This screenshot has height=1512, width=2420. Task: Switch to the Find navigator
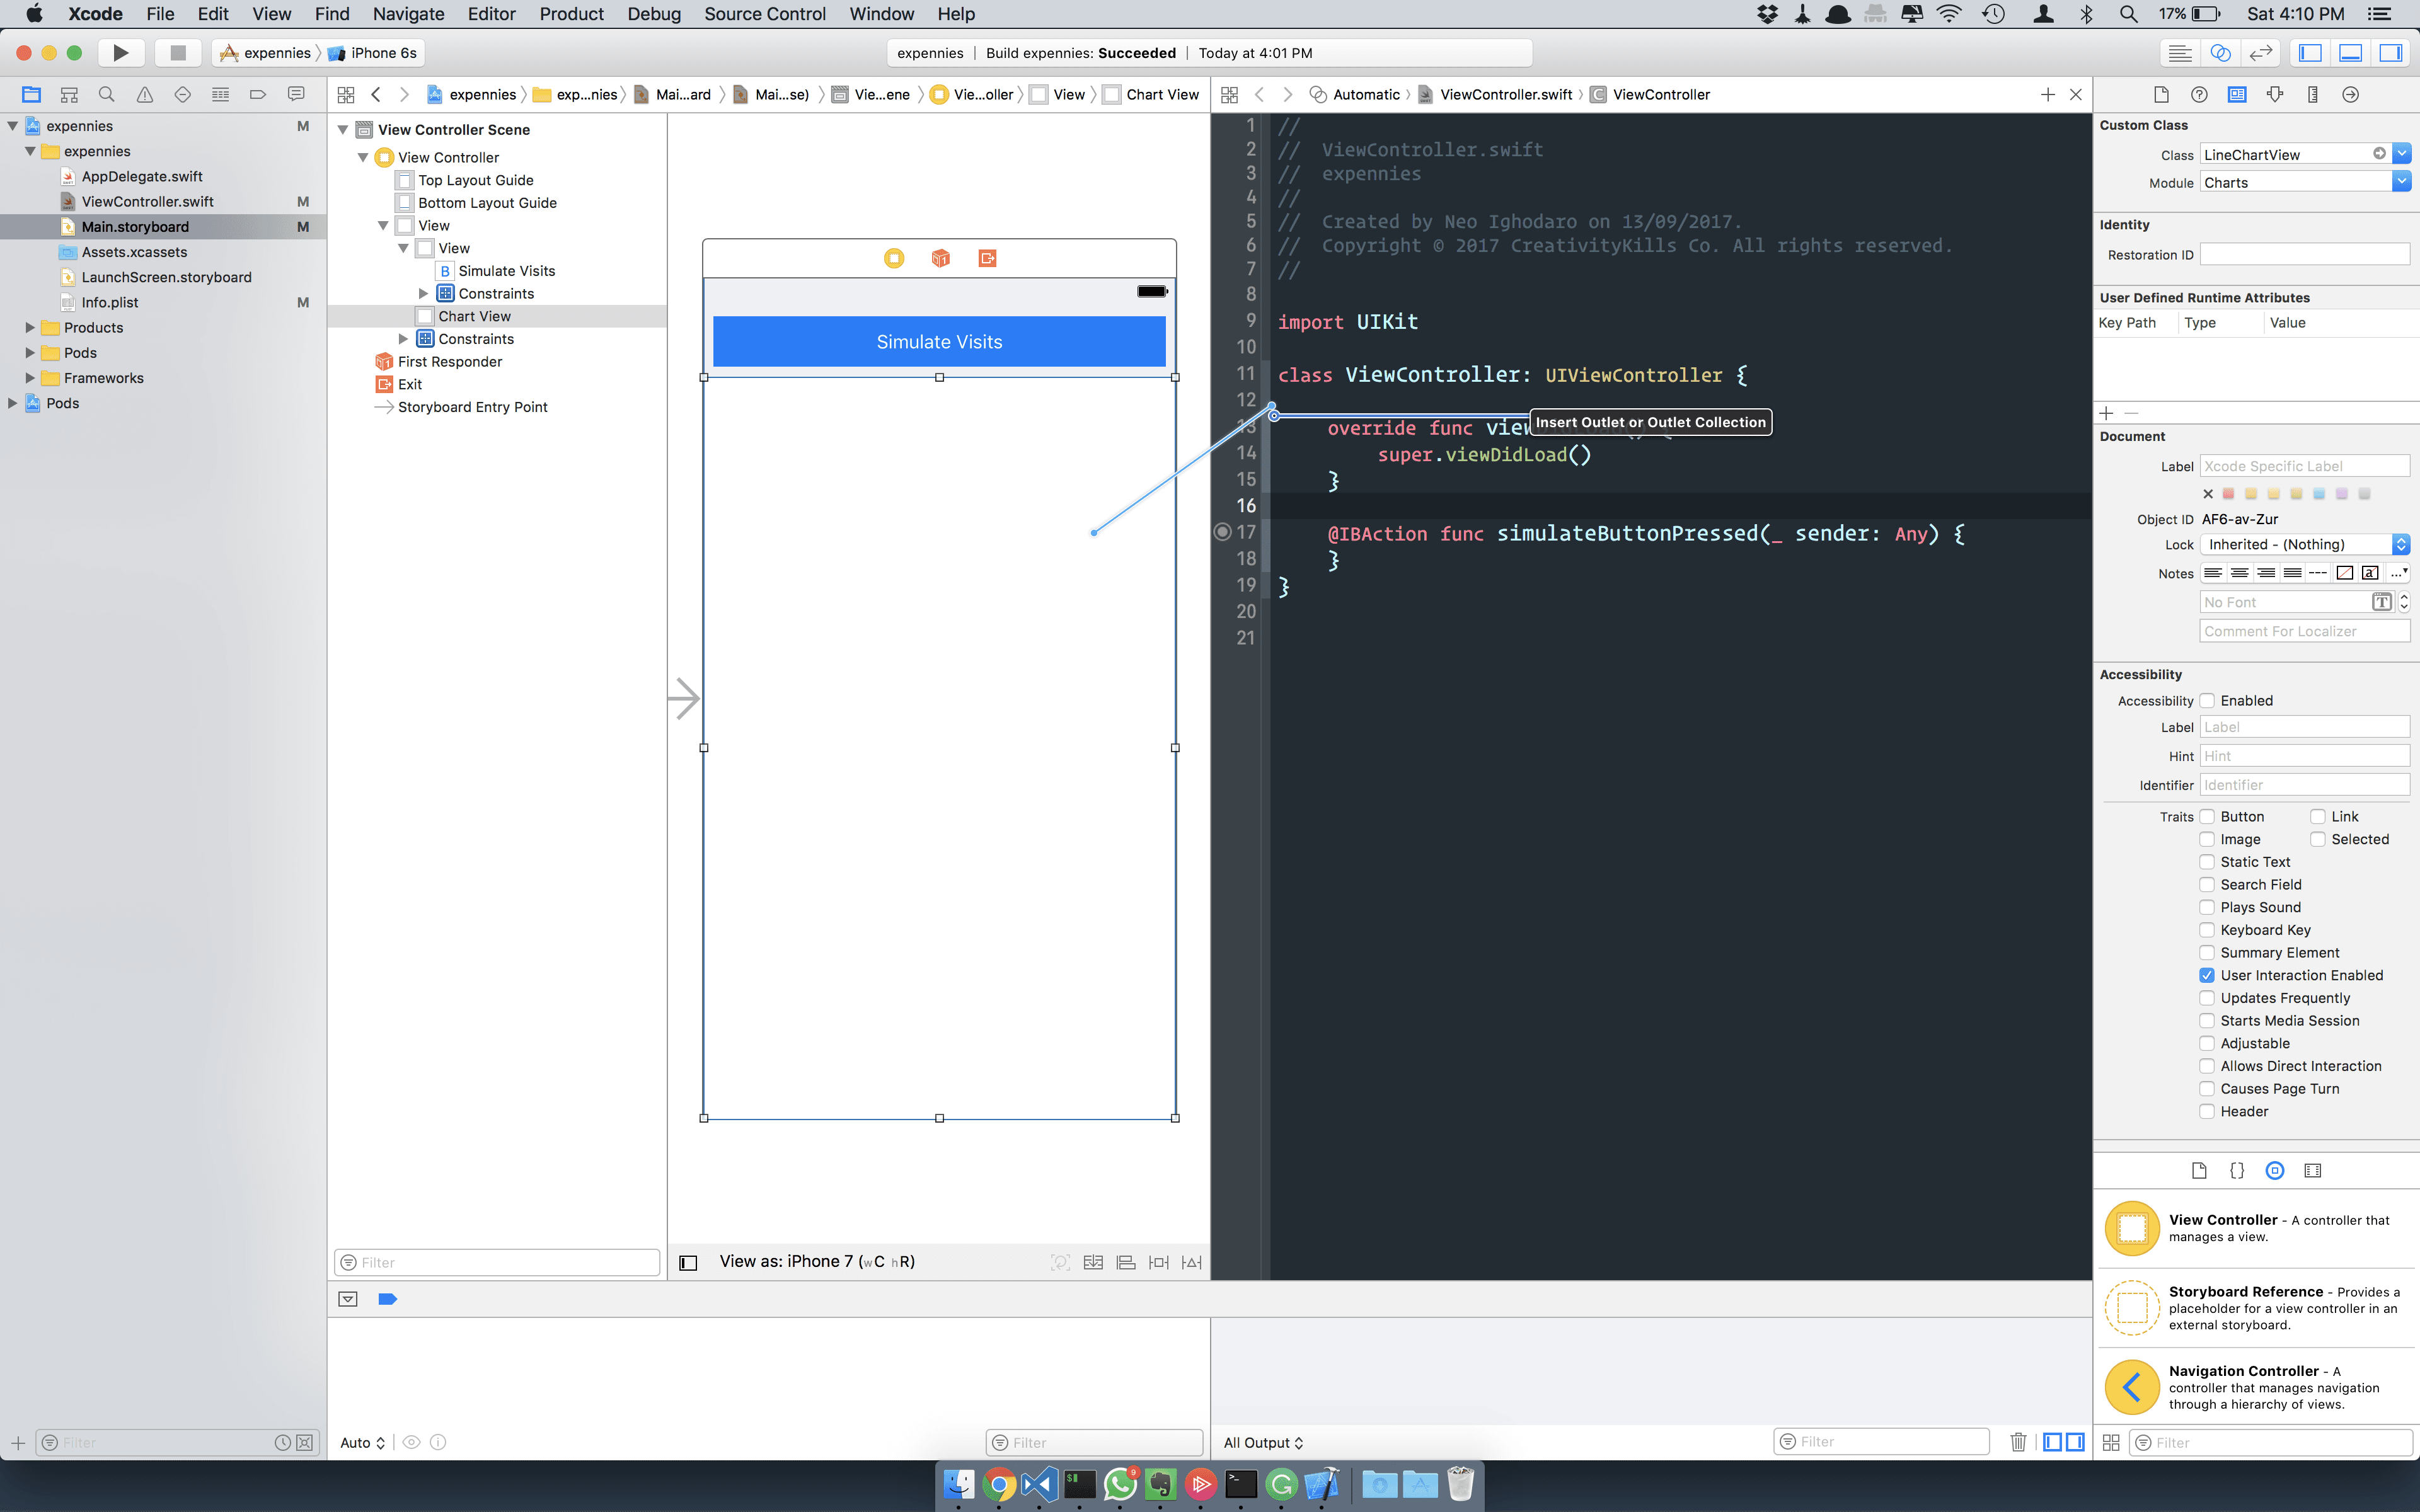[106, 94]
